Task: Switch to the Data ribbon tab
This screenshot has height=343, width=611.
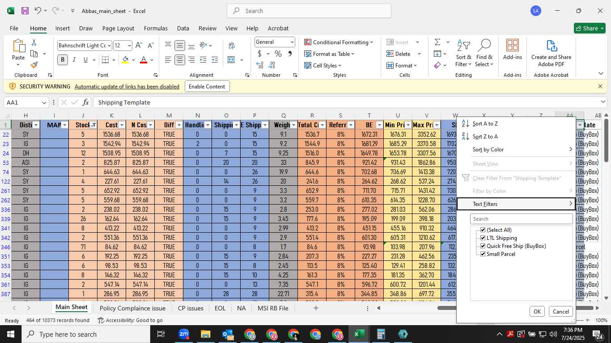Action: (183, 28)
